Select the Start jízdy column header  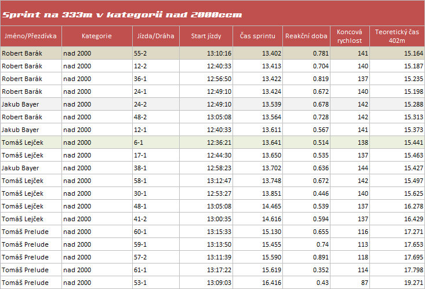pos(206,36)
